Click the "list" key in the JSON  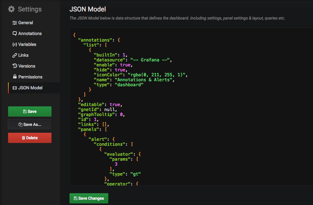pyautogui.click(x=91, y=45)
